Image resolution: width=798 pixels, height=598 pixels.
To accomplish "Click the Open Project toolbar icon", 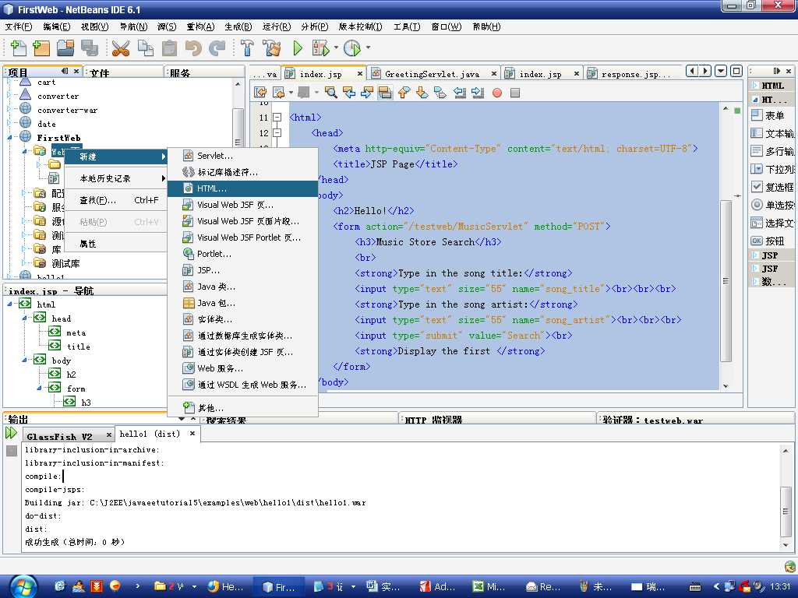I will tap(65, 48).
